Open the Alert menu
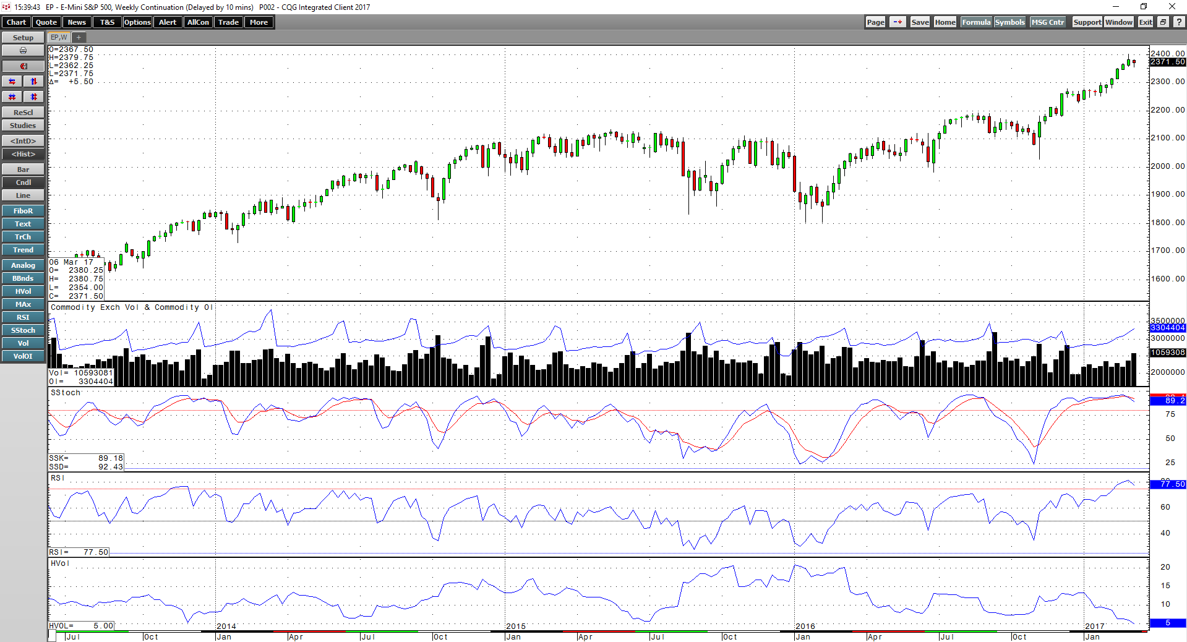The height and width of the screenshot is (642, 1187). pos(168,22)
